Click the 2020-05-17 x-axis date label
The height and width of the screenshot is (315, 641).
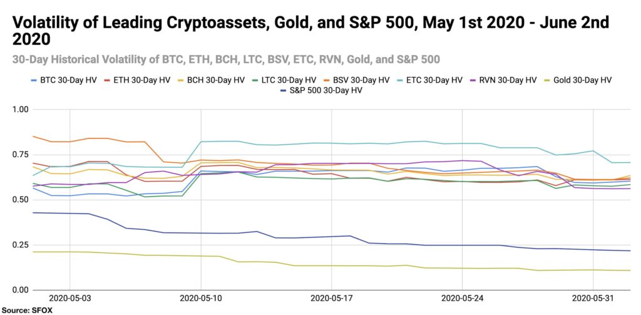(331, 298)
